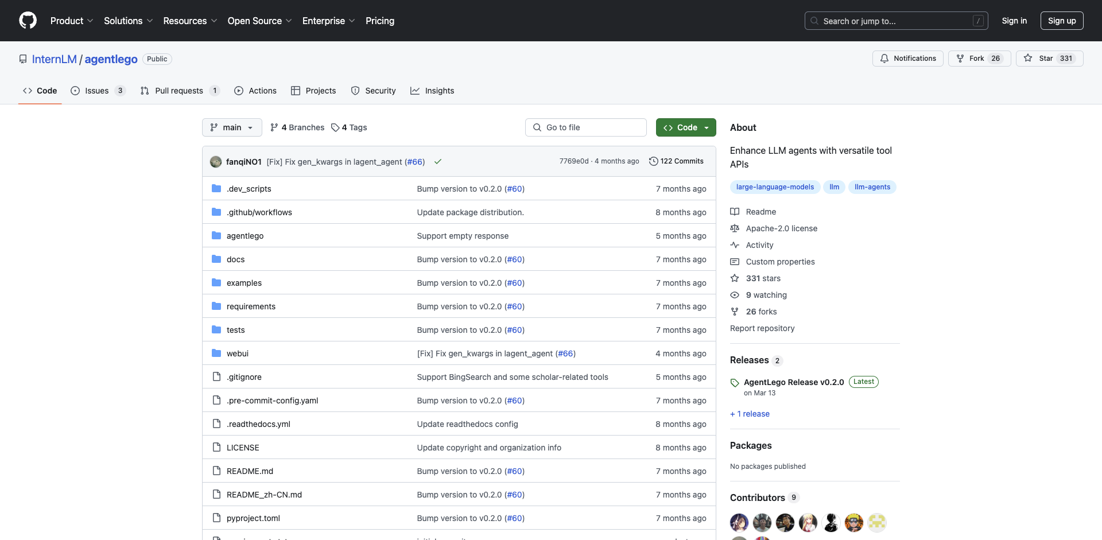Open the Activity link
The width and height of the screenshot is (1102, 540).
pyautogui.click(x=752, y=245)
